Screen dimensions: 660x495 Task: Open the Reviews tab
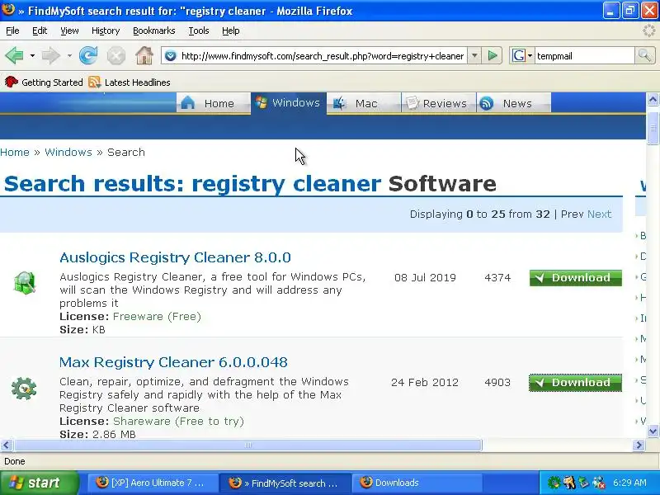click(x=439, y=103)
